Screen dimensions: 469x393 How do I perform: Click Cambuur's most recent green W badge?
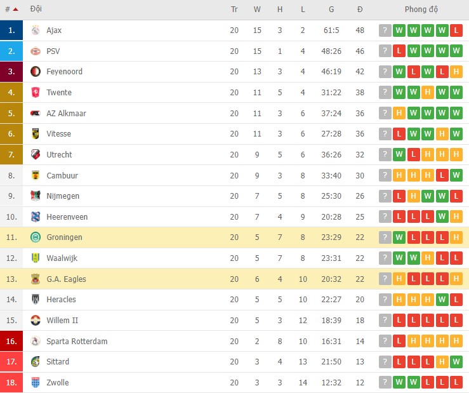click(456, 175)
